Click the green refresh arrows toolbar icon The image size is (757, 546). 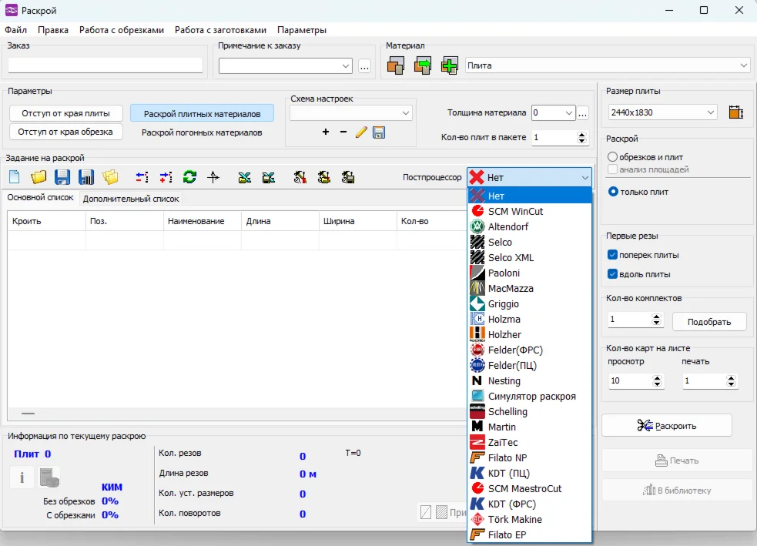[x=189, y=177]
